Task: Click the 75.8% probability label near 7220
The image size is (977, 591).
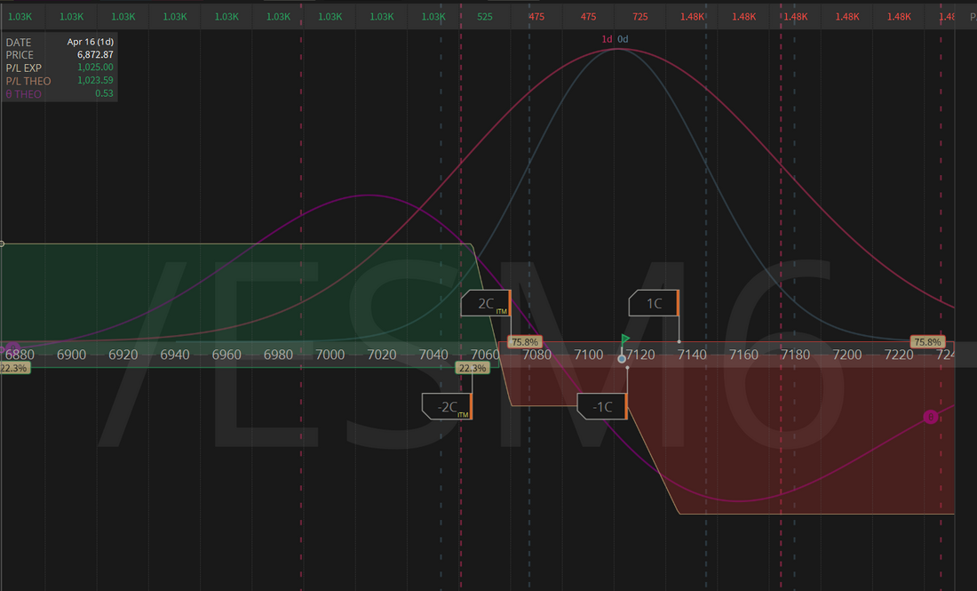Action: (x=927, y=342)
